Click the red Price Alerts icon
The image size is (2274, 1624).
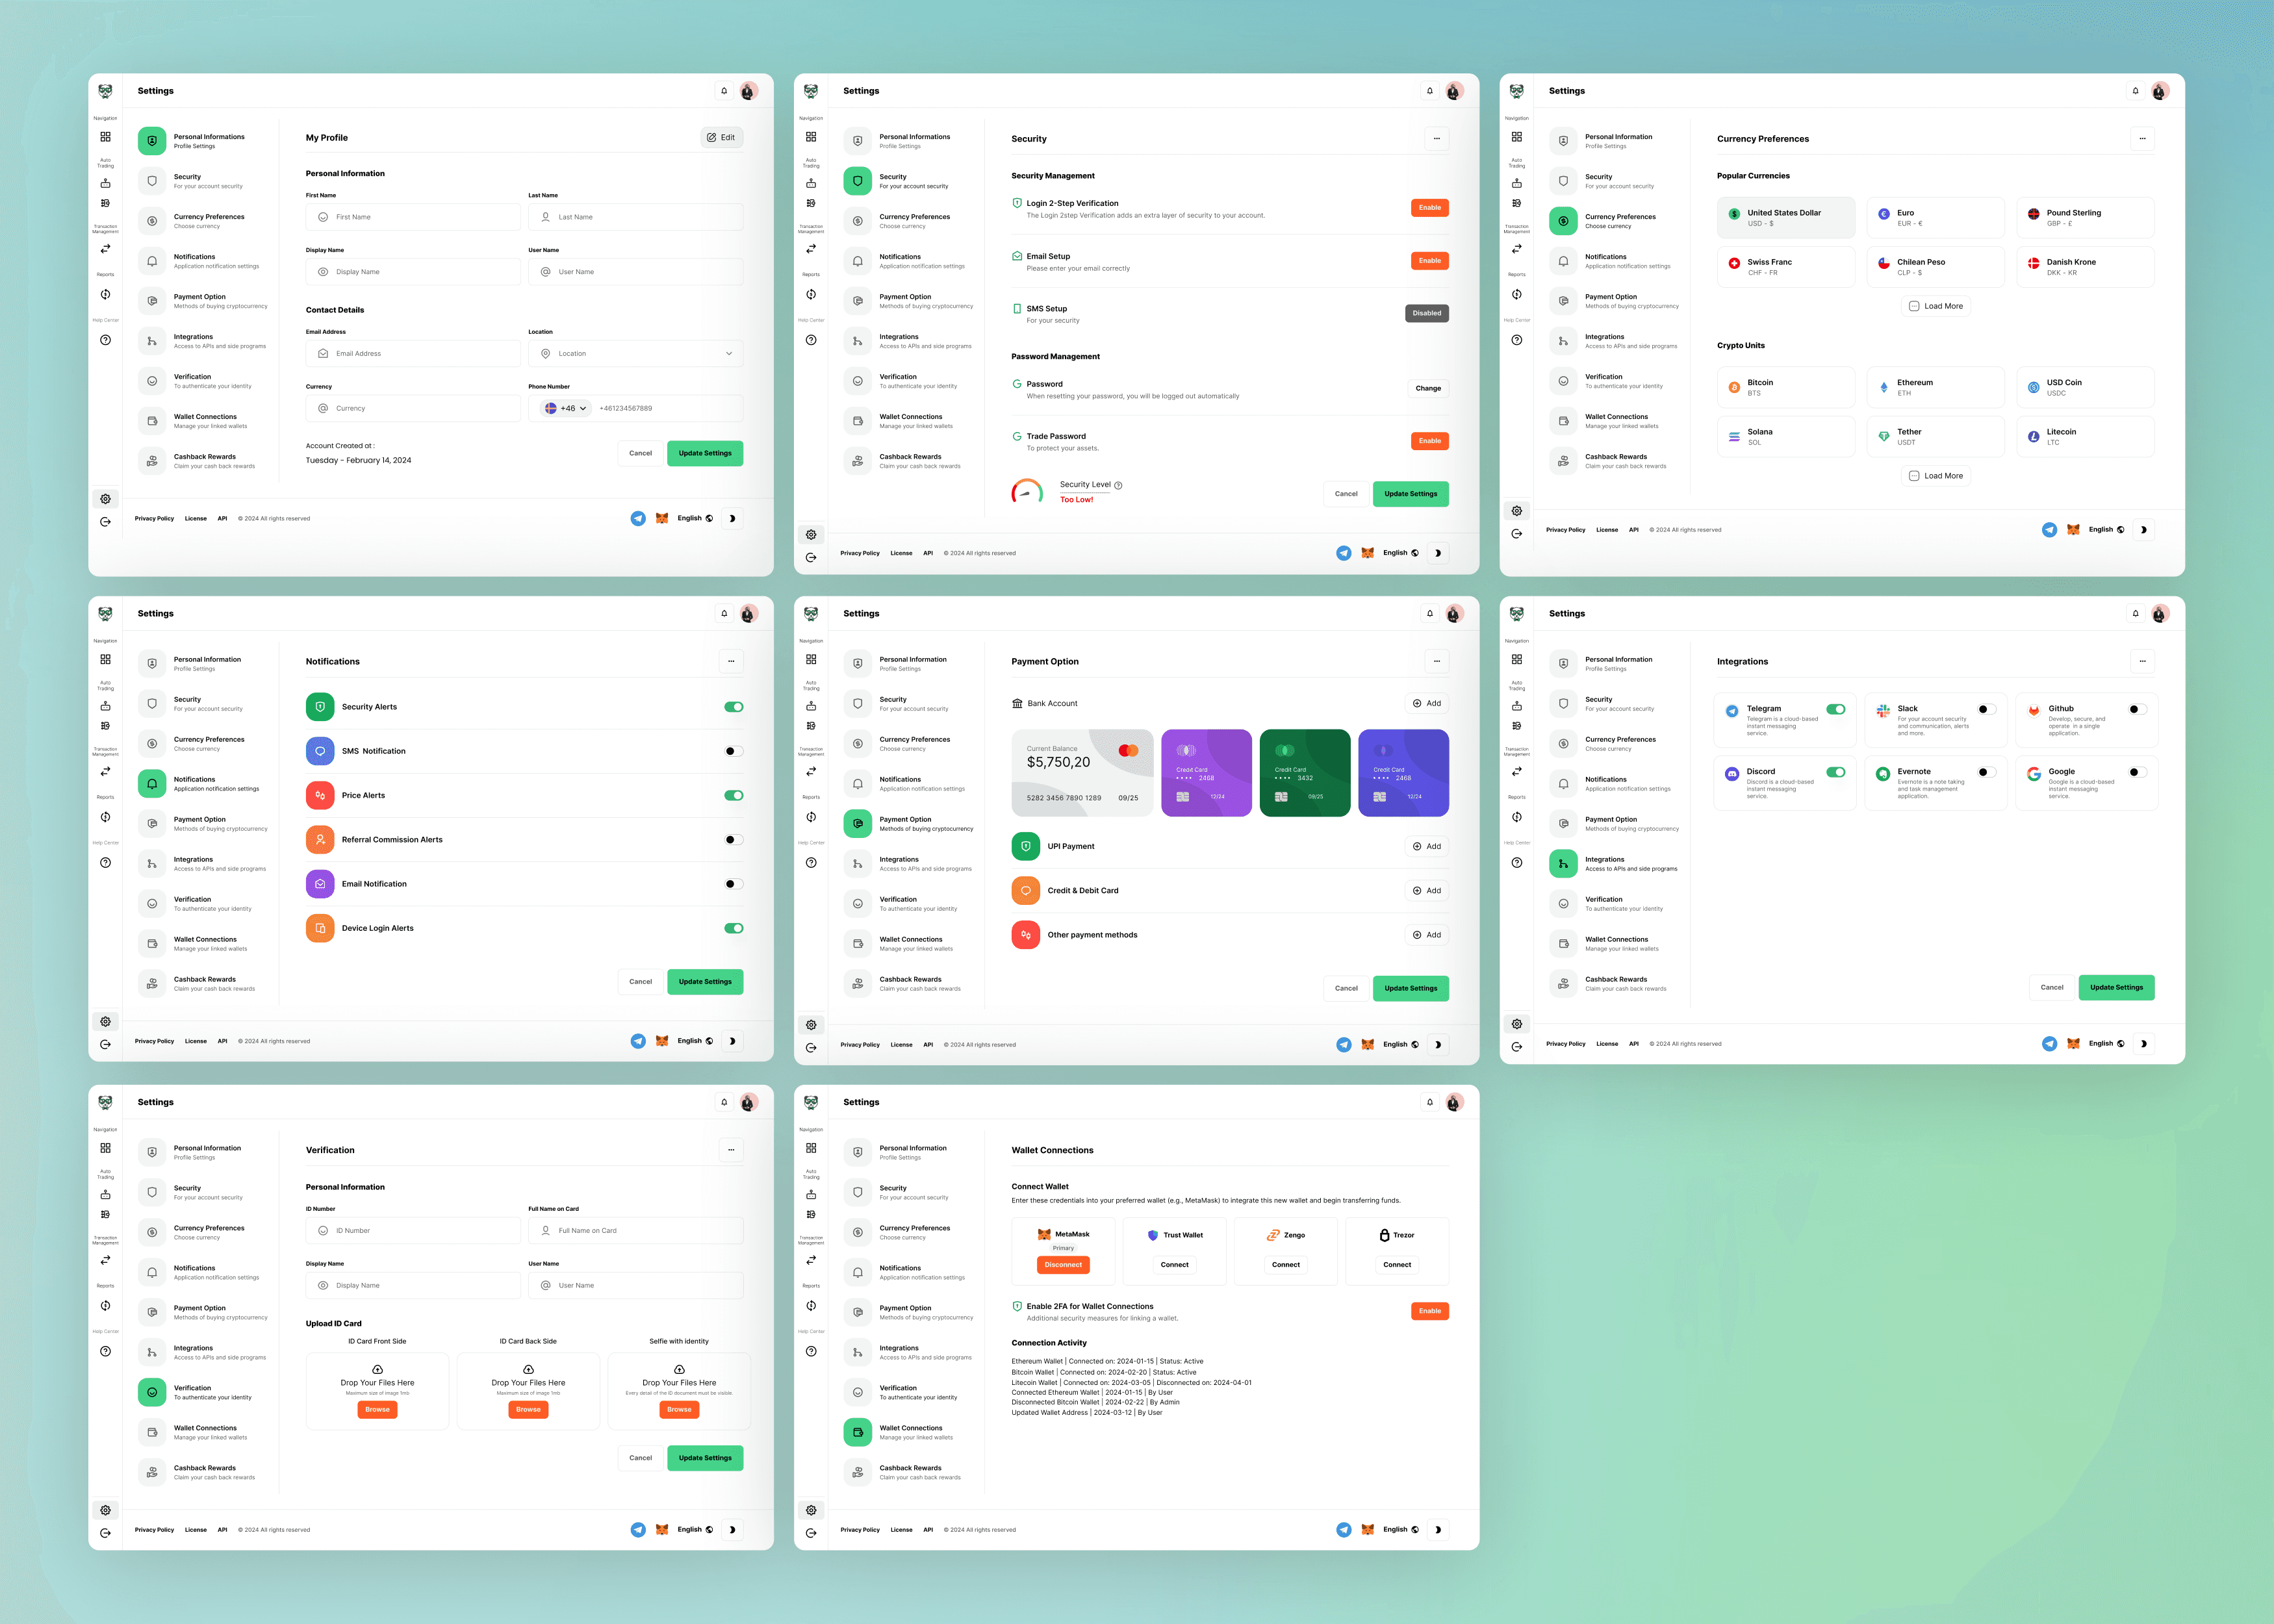tap(320, 795)
